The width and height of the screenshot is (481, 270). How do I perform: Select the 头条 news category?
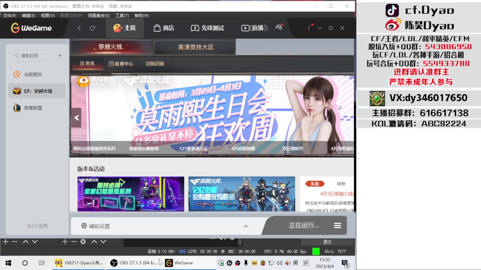point(315,184)
